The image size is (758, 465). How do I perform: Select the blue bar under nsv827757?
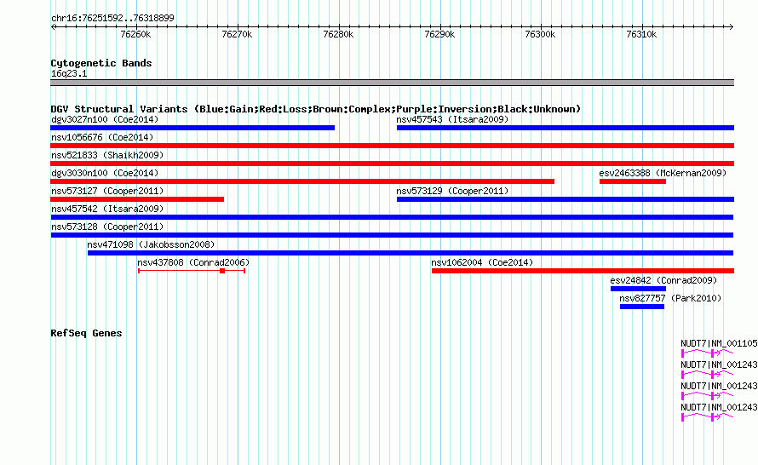pos(642,307)
